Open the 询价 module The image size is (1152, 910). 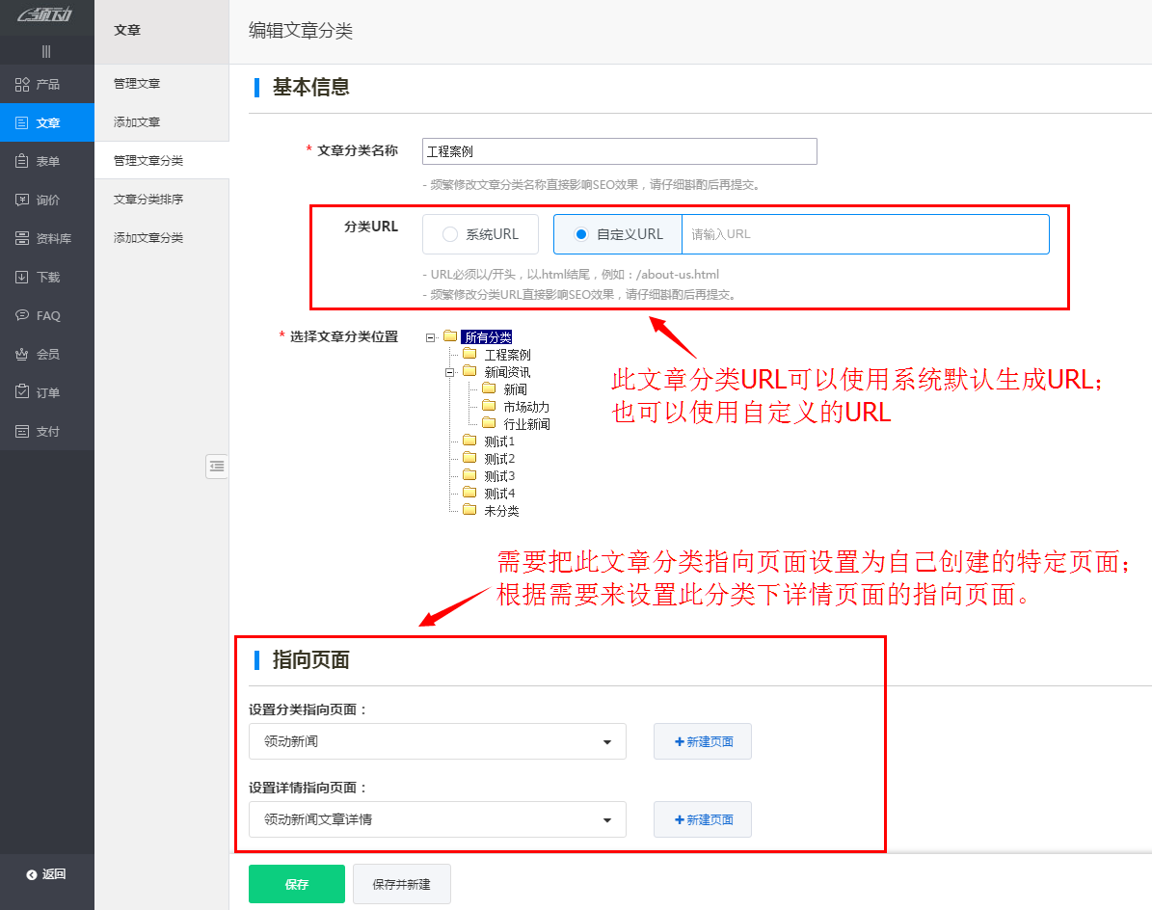(x=46, y=200)
